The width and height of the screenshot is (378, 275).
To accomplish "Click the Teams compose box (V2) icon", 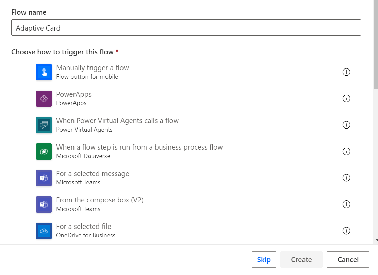I will click(x=44, y=204).
